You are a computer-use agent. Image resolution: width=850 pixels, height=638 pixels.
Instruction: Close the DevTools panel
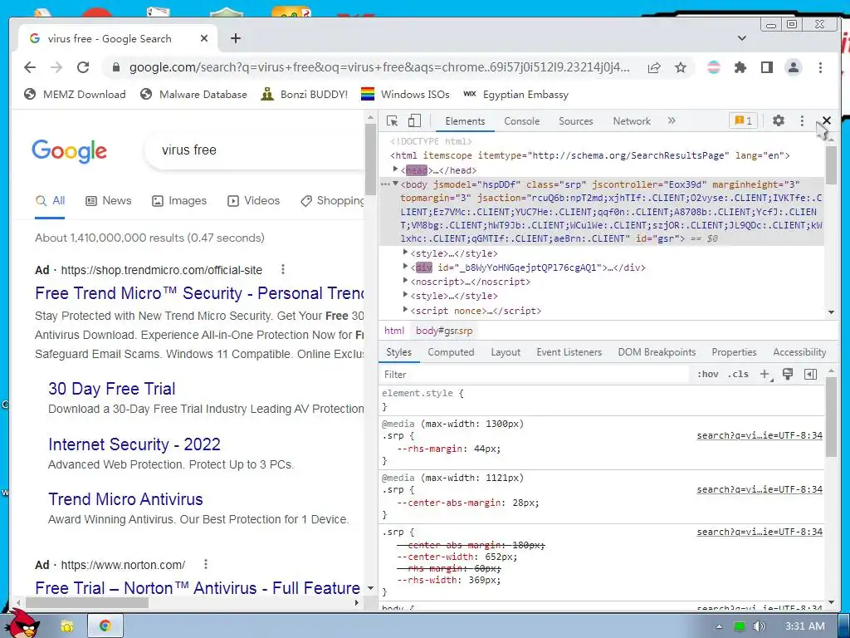(x=826, y=120)
